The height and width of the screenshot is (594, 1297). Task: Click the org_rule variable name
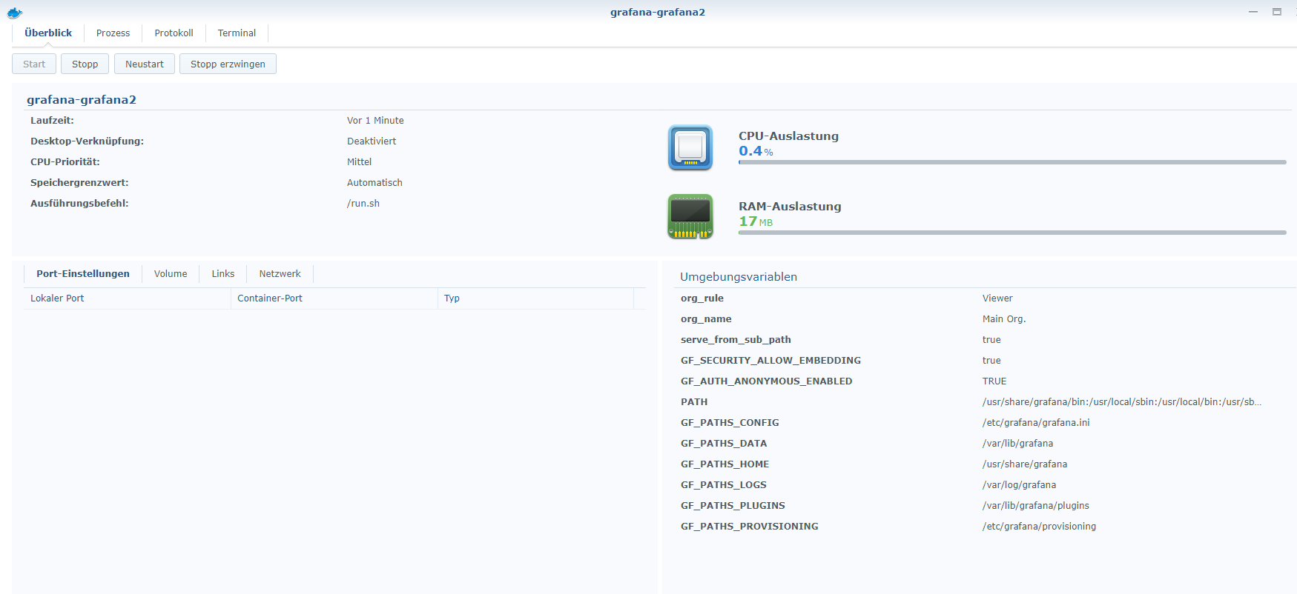point(702,298)
